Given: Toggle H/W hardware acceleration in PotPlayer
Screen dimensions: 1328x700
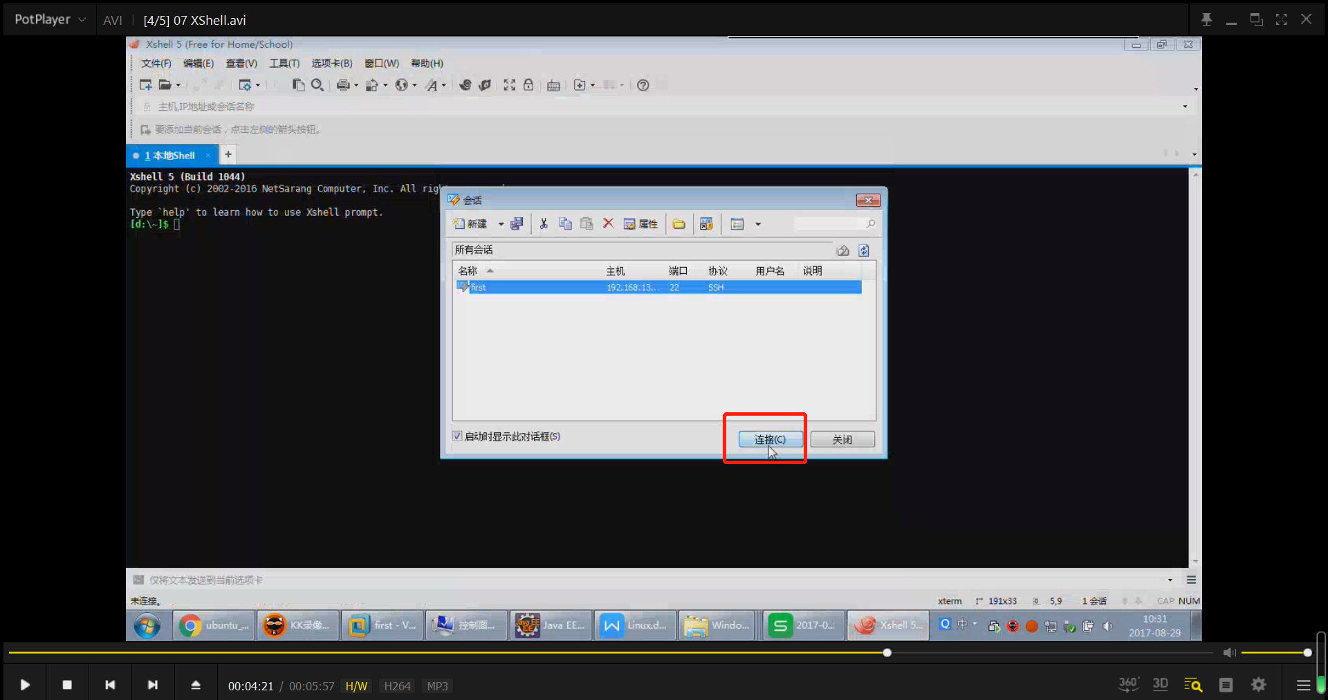Looking at the screenshot, I should point(356,686).
